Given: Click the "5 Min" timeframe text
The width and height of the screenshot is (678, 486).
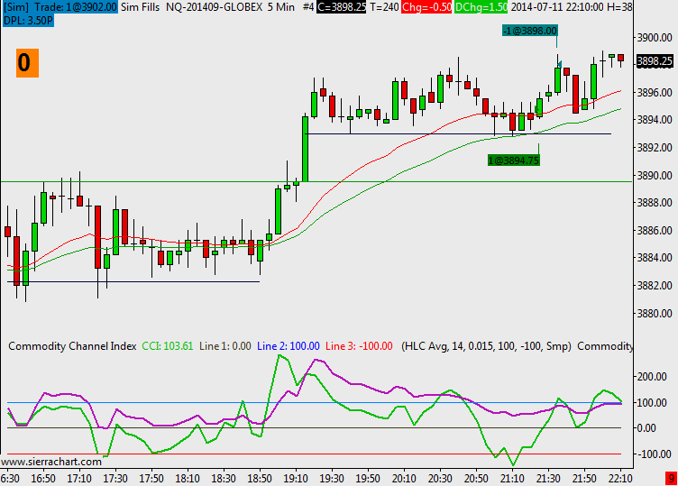Looking at the screenshot, I should coord(281,7).
